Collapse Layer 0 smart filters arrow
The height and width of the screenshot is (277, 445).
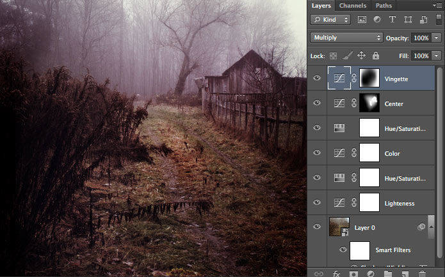[x=432, y=227]
